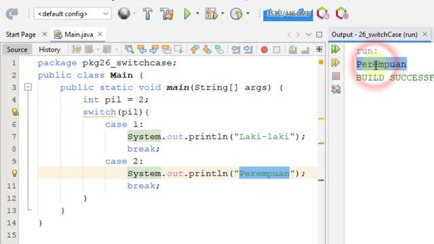Click the "run:" line in Output
Image resolution: width=434 pixels, height=244 pixels.
point(367,51)
